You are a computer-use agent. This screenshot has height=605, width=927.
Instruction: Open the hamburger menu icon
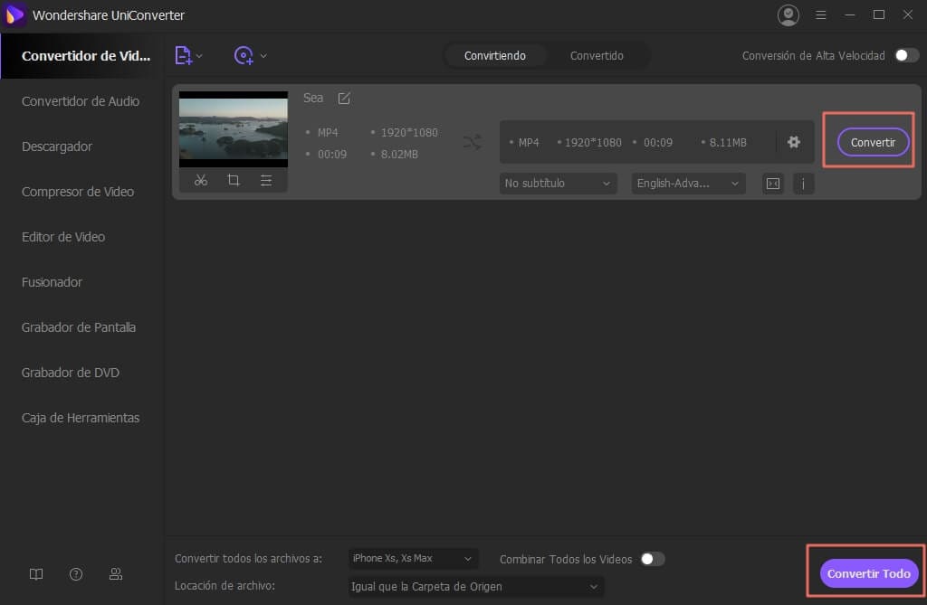820,14
